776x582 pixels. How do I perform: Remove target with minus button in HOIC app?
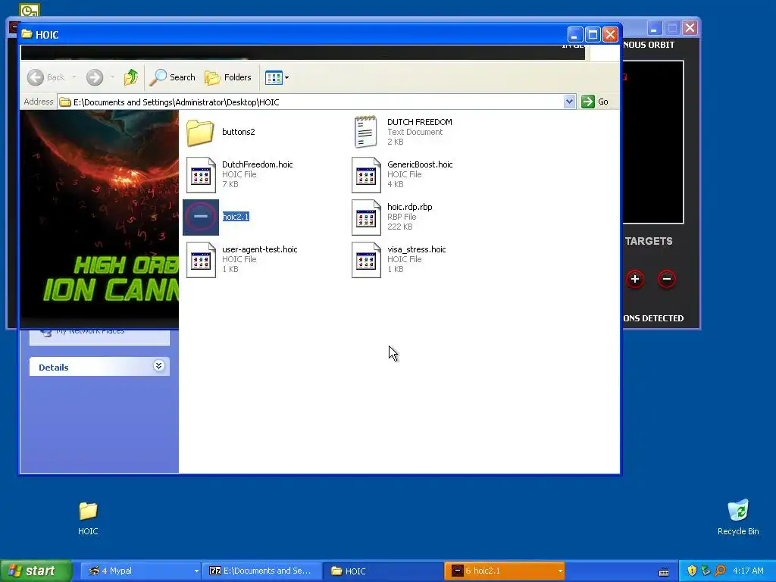[667, 279]
